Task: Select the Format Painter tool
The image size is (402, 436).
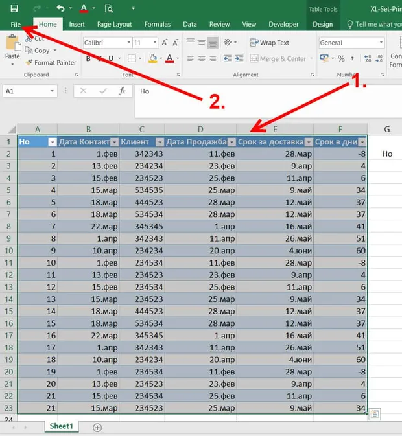Action: [x=51, y=63]
